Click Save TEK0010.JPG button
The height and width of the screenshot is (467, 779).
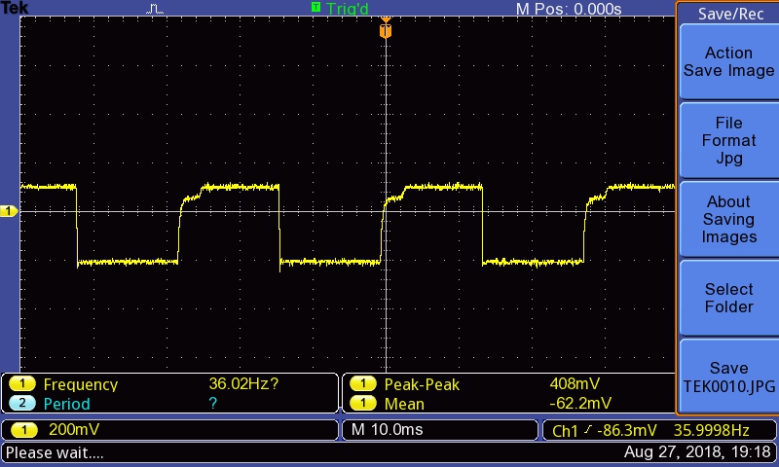click(728, 377)
